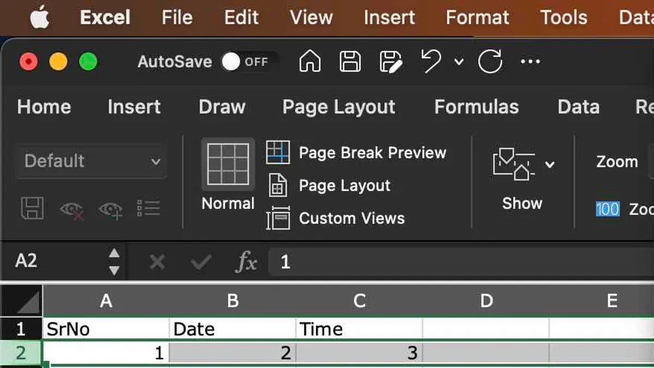Screen dimensions: 654x368
Task: Open the Edit menu
Action: tap(241, 17)
